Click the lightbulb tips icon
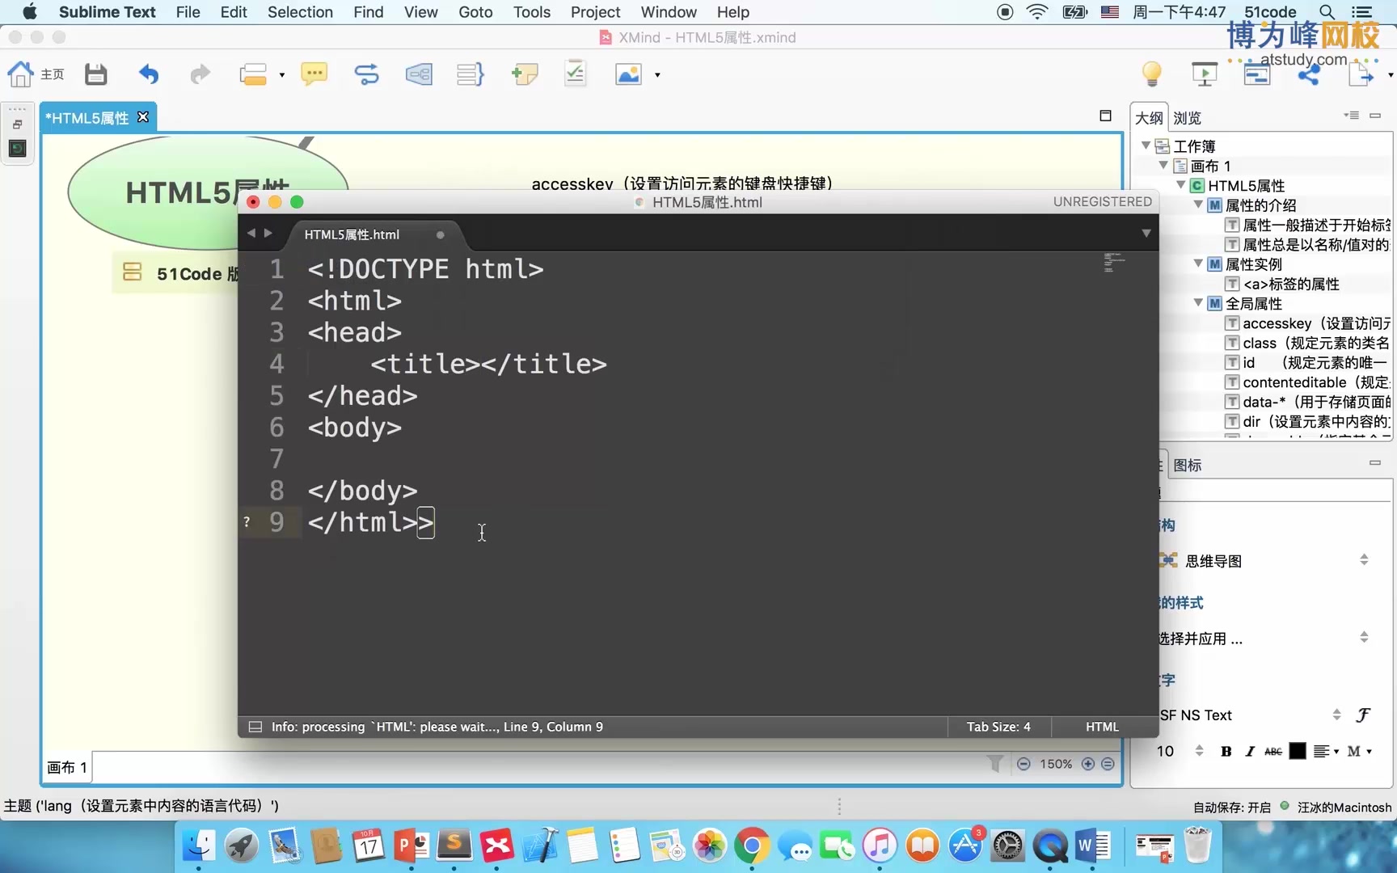This screenshot has height=873, width=1397. pyautogui.click(x=1151, y=74)
